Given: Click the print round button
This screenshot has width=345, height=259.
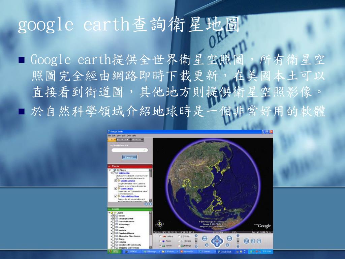Looking at the screenshot, I should pyautogui.click(x=253, y=241).
